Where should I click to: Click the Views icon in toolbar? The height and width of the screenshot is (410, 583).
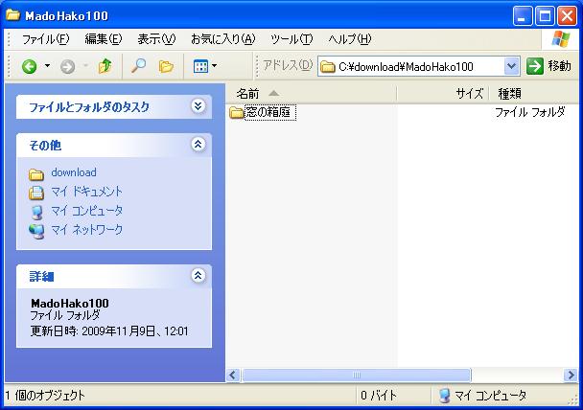click(200, 66)
